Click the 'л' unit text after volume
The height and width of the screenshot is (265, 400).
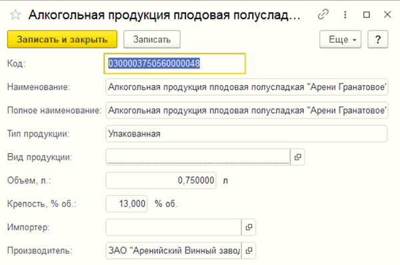[225, 181]
